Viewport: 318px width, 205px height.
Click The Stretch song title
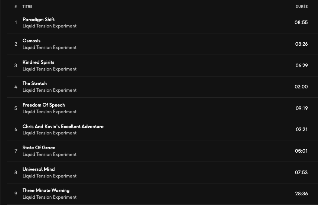(35, 84)
